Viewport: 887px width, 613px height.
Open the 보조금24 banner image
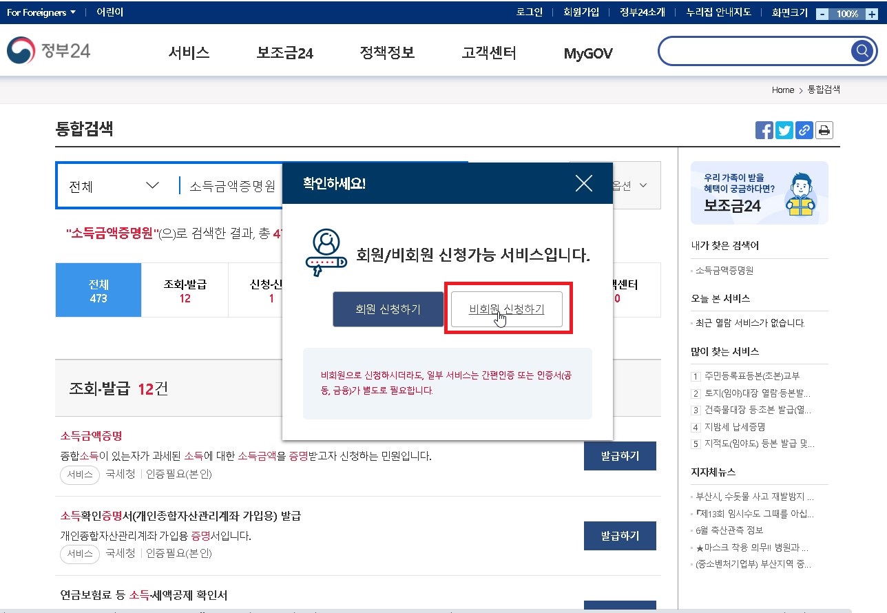click(x=759, y=193)
